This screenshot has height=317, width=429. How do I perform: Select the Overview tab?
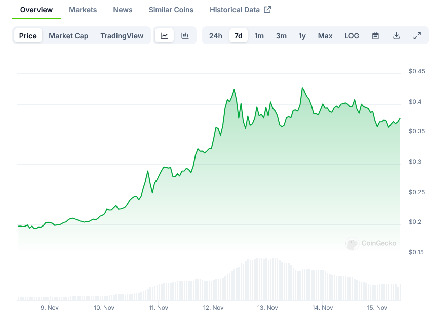[36, 10]
